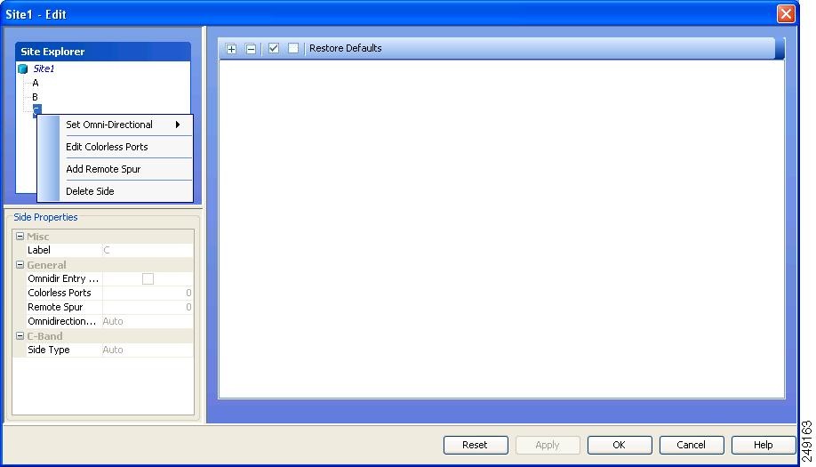
Task: Click the Set Omni-Directional submenu arrow
Action: coord(178,125)
